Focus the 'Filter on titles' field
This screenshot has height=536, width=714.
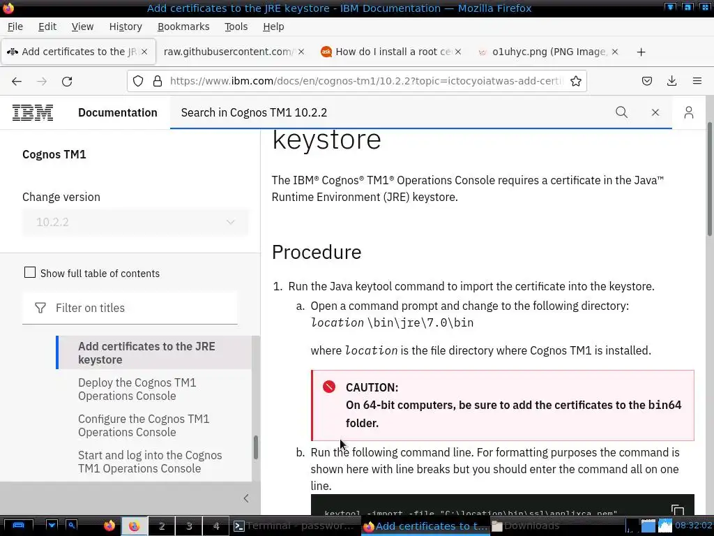(130, 308)
